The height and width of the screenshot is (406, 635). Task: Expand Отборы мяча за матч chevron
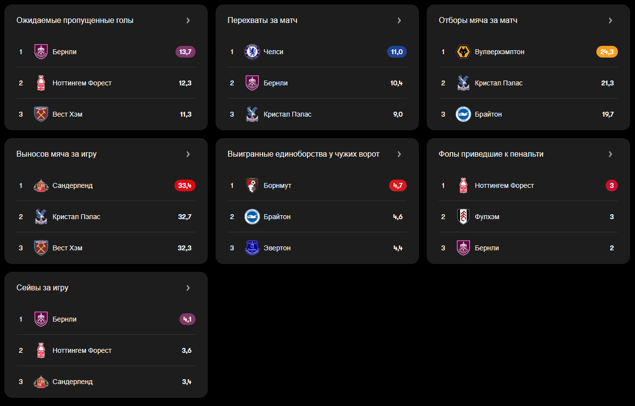point(611,20)
